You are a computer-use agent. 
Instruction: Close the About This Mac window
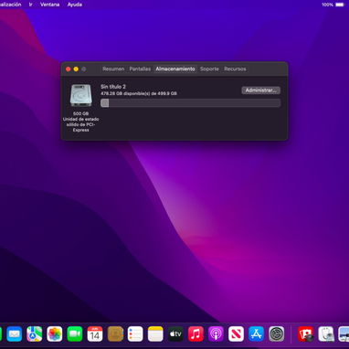[x=69, y=69]
